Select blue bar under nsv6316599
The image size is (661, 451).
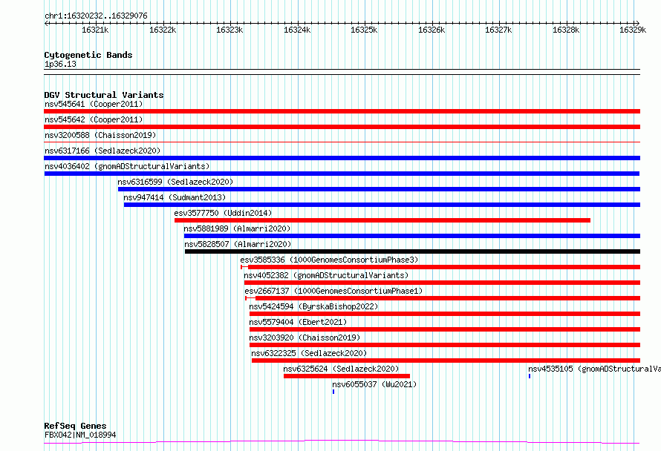(379, 189)
